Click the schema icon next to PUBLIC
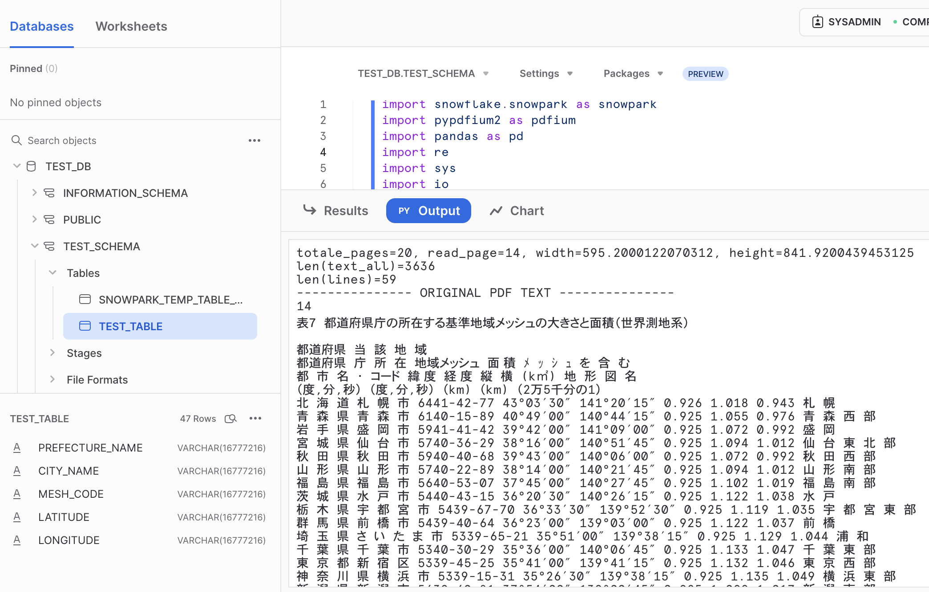 [49, 219]
